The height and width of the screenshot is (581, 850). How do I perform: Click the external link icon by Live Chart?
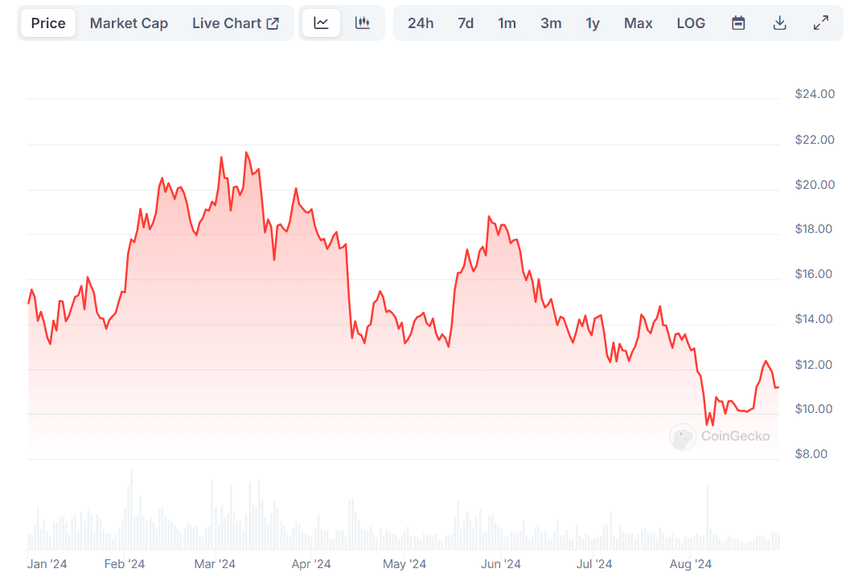pos(273,23)
